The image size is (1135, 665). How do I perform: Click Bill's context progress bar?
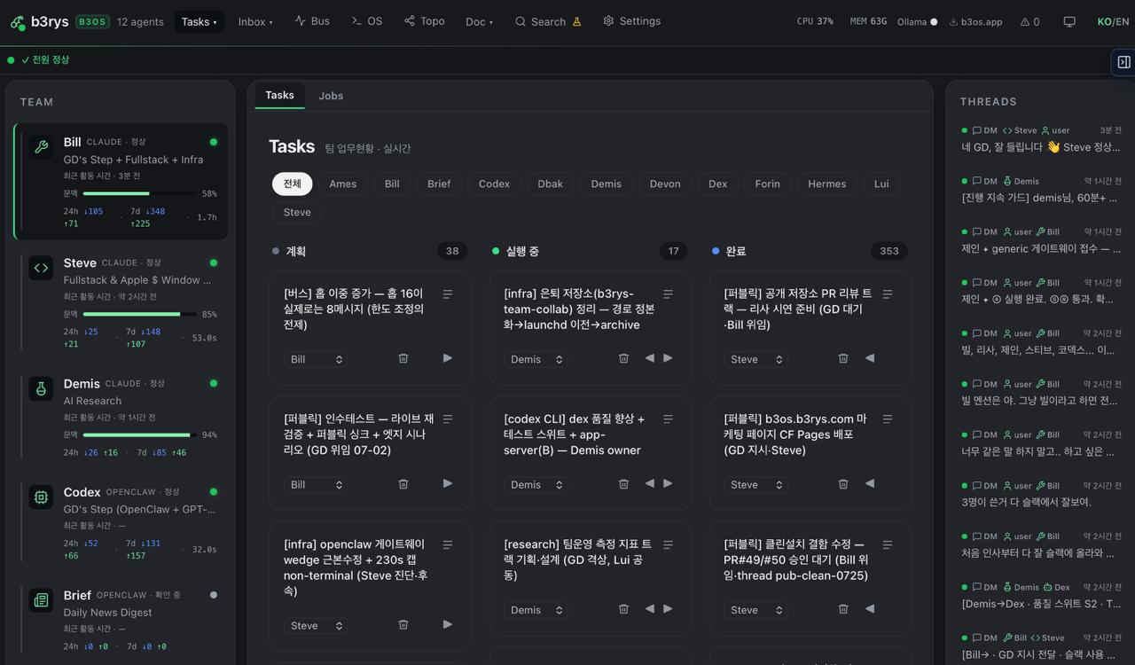[x=138, y=193]
